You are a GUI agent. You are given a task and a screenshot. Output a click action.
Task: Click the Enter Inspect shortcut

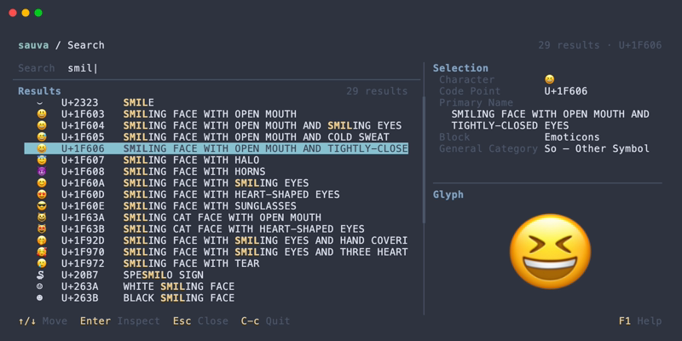120,321
